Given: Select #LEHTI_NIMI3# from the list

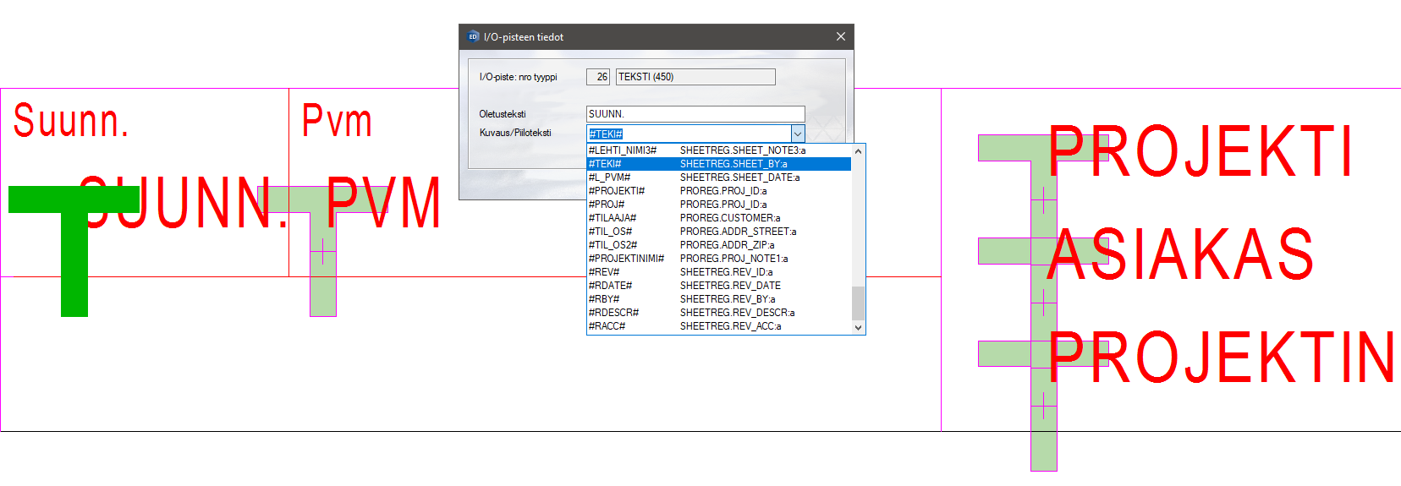Looking at the screenshot, I should (718, 150).
